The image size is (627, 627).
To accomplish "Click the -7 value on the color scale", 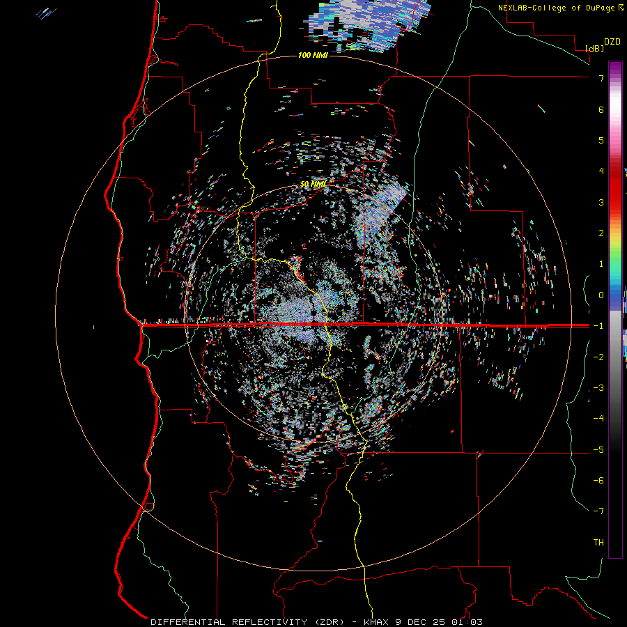I will coord(598,511).
